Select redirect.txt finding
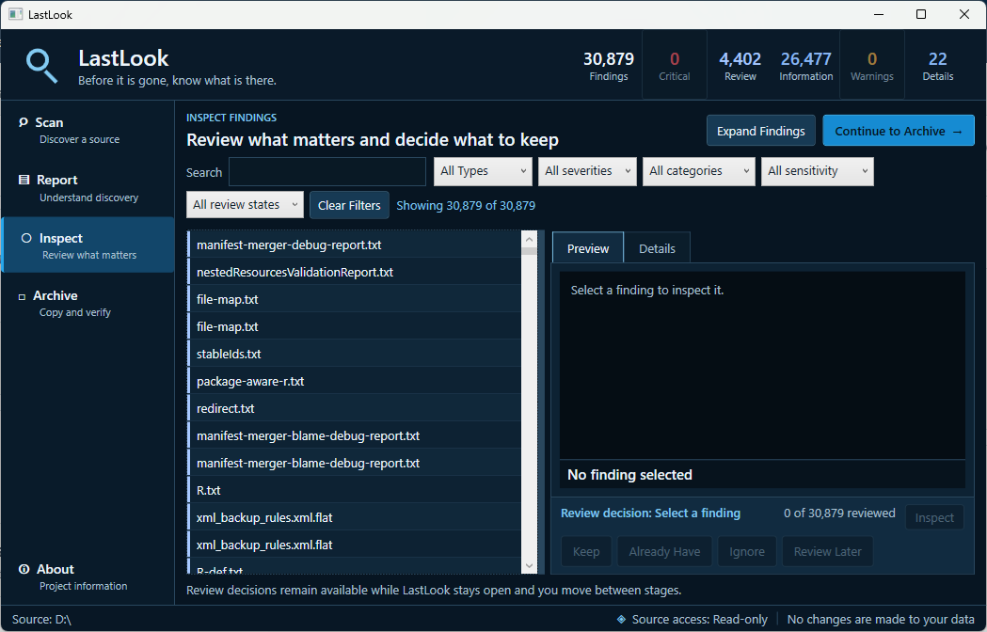This screenshot has width=987, height=632. [355, 408]
